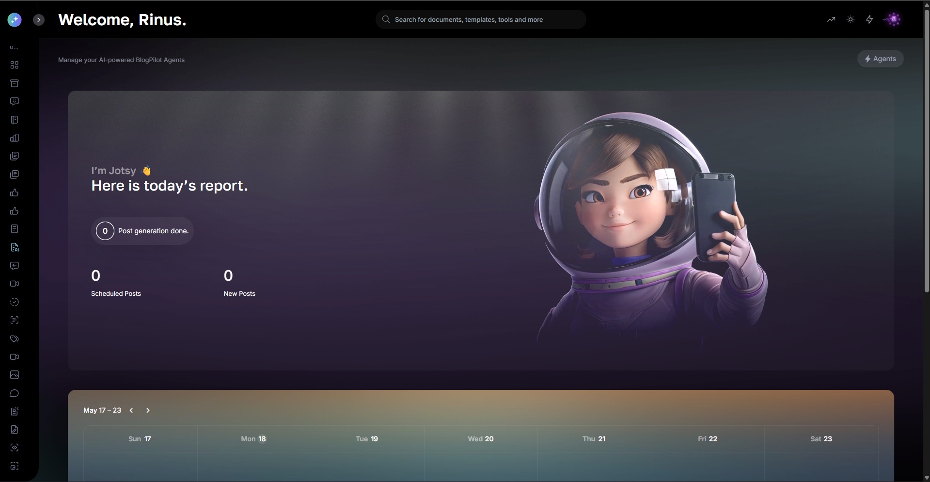930x482 pixels.
Task: Click the video camera icon above the dashed check circle
Action: [15, 284]
